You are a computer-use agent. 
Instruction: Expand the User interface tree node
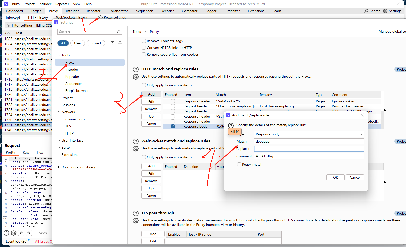(x=59, y=140)
